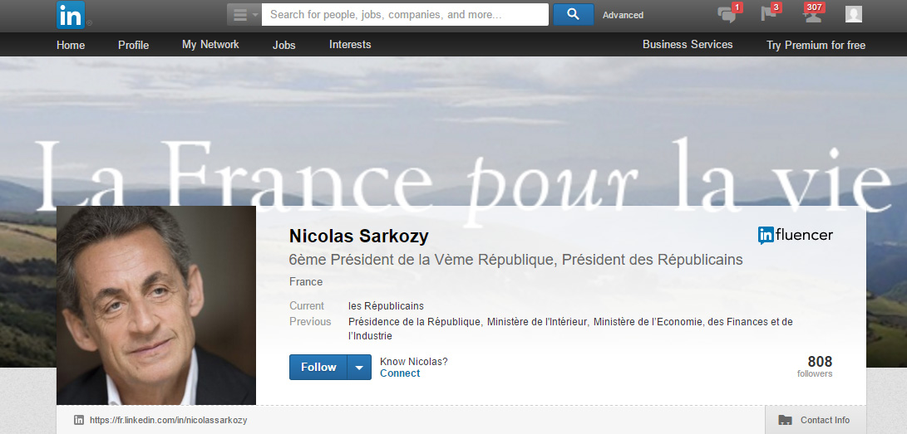Follow Nicolas Sarkozy
Screen dimensions: 907x434
click(x=318, y=367)
